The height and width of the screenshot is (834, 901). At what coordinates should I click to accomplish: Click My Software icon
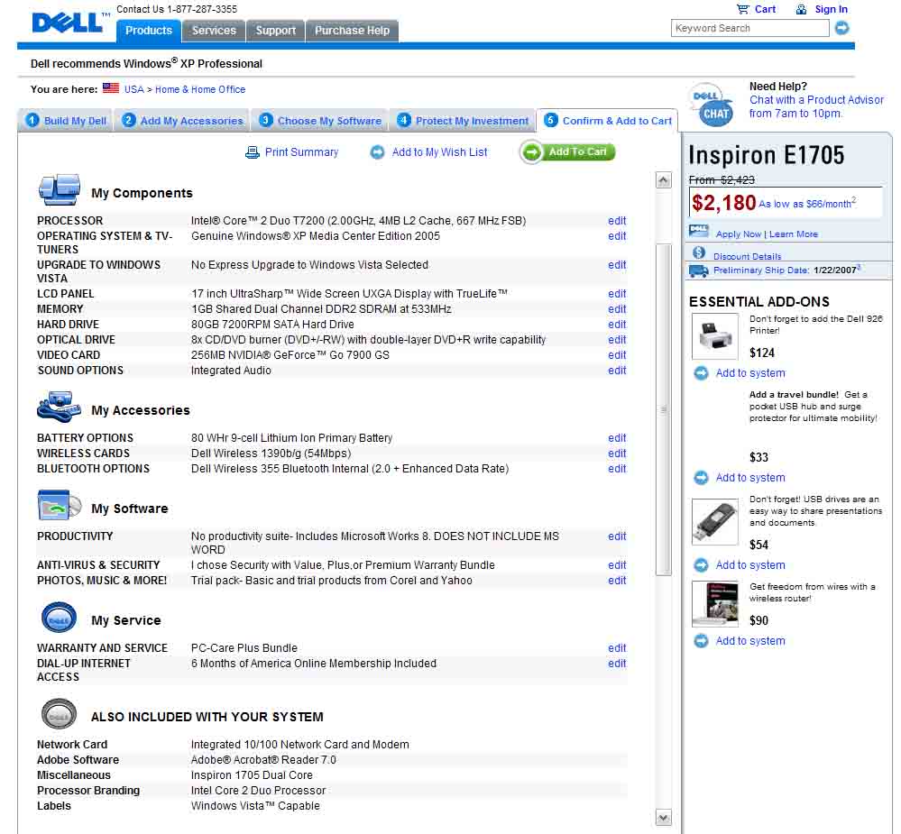click(60, 506)
